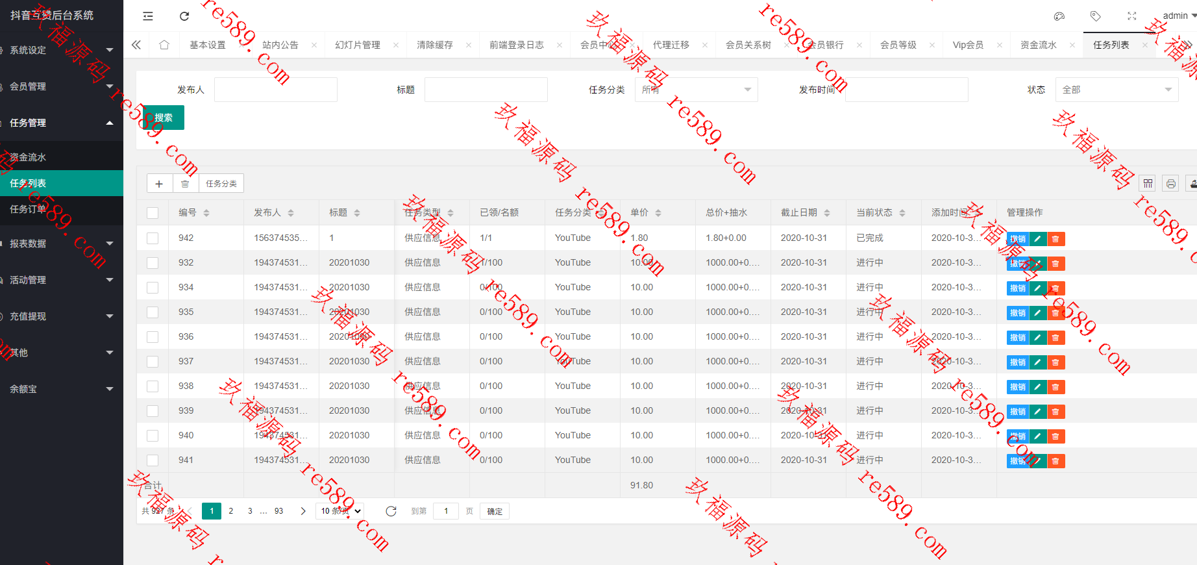Open the rows-per-page dropdown
The image size is (1197, 565).
point(339,511)
